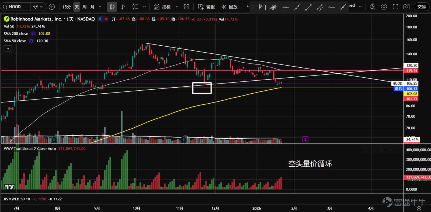This screenshot has height=212, width=431.
Task: Open the timeframe list chevron after 月
Action: [x=100, y=7]
